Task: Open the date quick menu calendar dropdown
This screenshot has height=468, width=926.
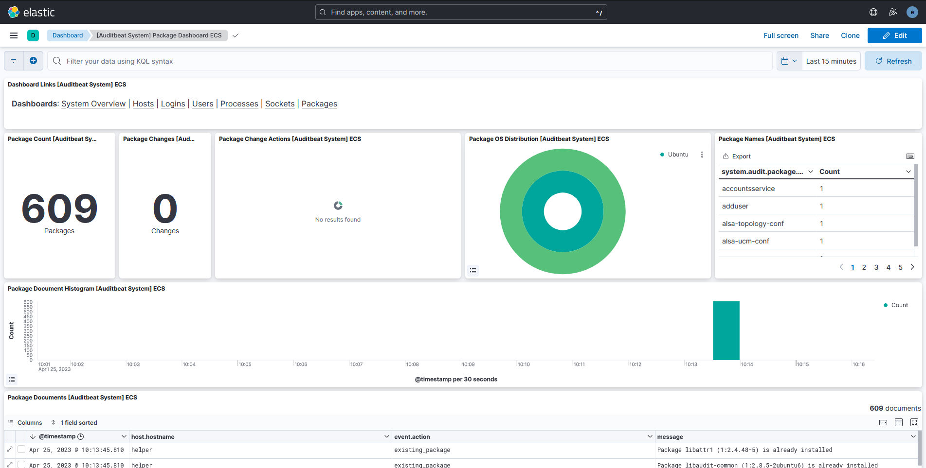Action: pos(789,61)
